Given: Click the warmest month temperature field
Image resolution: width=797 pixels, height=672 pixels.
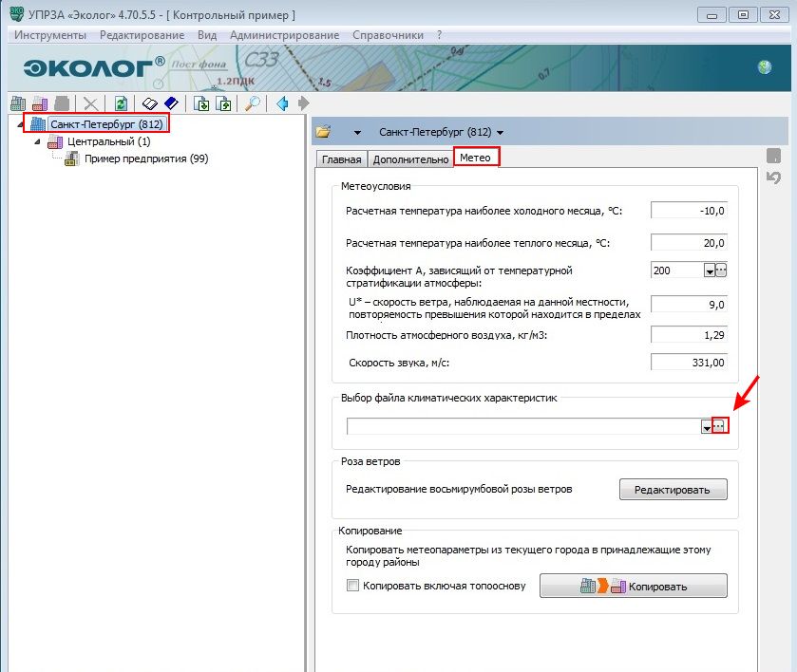Looking at the screenshot, I should pyautogui.click(x=689, y=243).
